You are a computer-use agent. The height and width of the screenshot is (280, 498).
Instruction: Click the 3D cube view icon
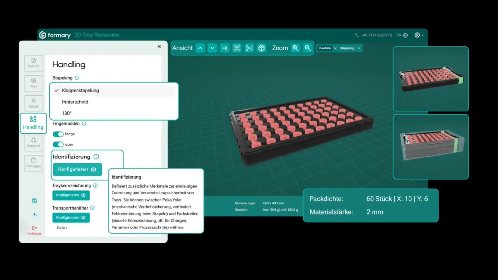coord(261,48)
